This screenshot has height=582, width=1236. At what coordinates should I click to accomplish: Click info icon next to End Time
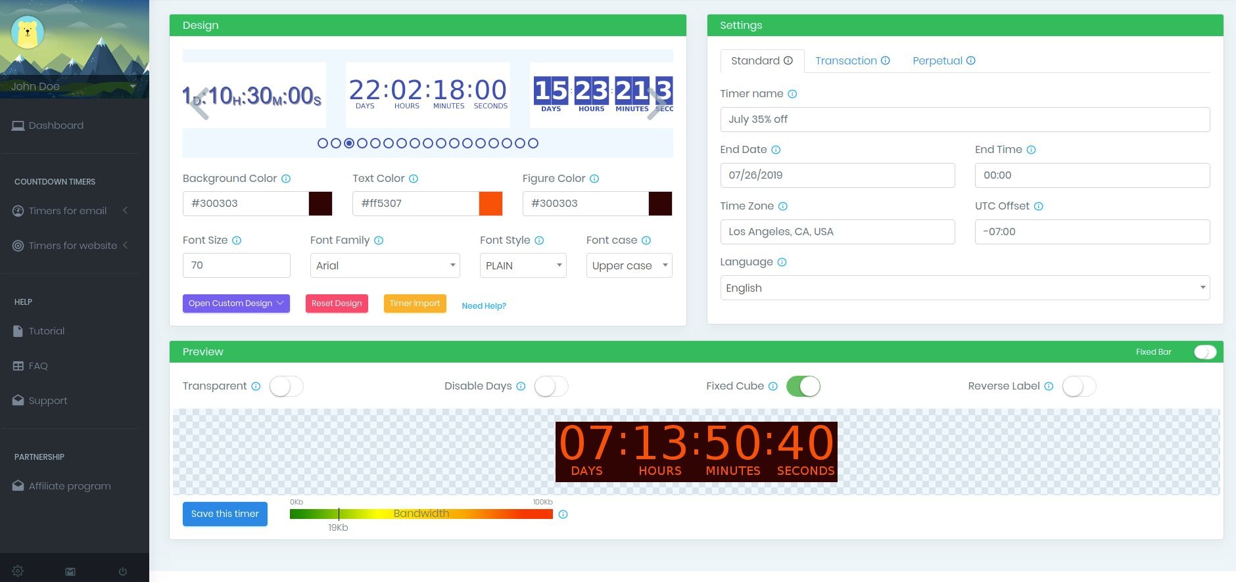[1031, 150]
